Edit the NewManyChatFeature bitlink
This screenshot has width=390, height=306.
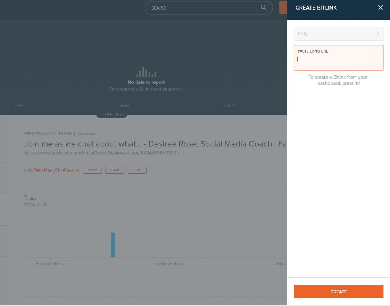[x=137, y=170]
